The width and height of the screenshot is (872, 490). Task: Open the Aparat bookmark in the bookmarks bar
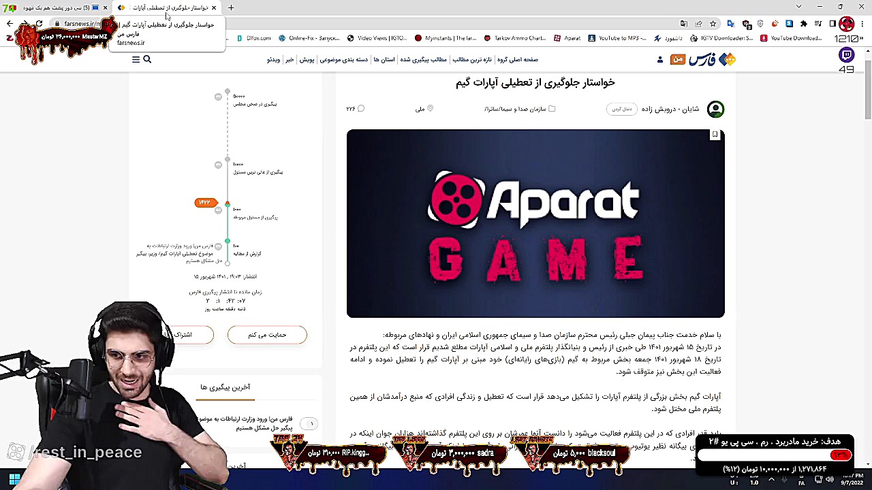(567, 38)
